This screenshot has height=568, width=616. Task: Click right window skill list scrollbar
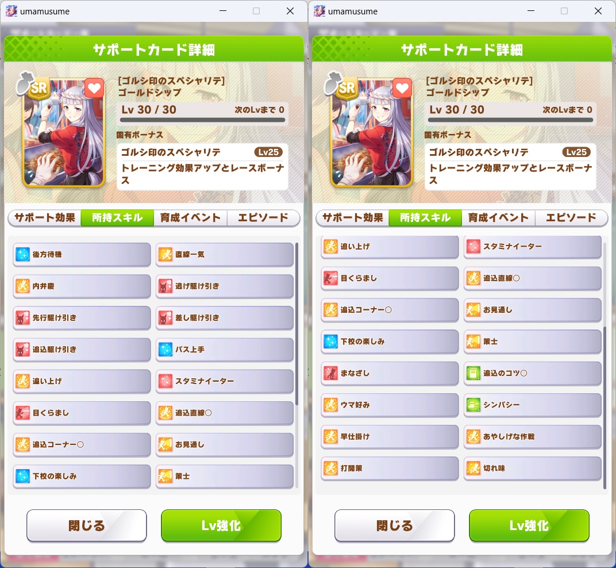point(605,408)
